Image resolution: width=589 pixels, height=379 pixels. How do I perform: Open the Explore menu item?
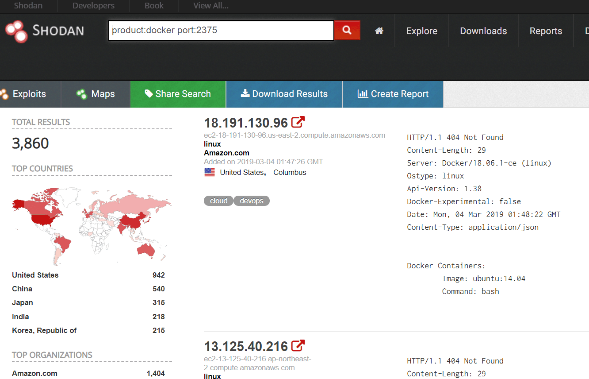[422, 31]
